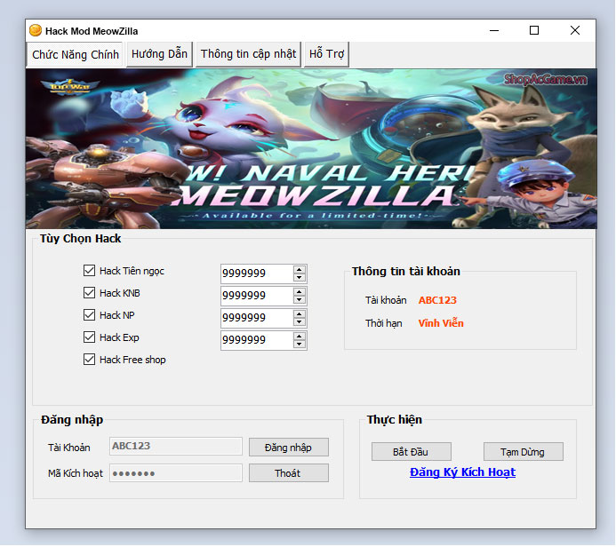This screenshot has height=547, width=616.
Task: Focus the Hack Exp number field
Action: (x=257, y=340)
